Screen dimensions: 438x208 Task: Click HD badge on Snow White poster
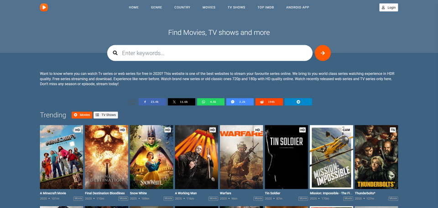pyautogui.click(x=167, y=130)
